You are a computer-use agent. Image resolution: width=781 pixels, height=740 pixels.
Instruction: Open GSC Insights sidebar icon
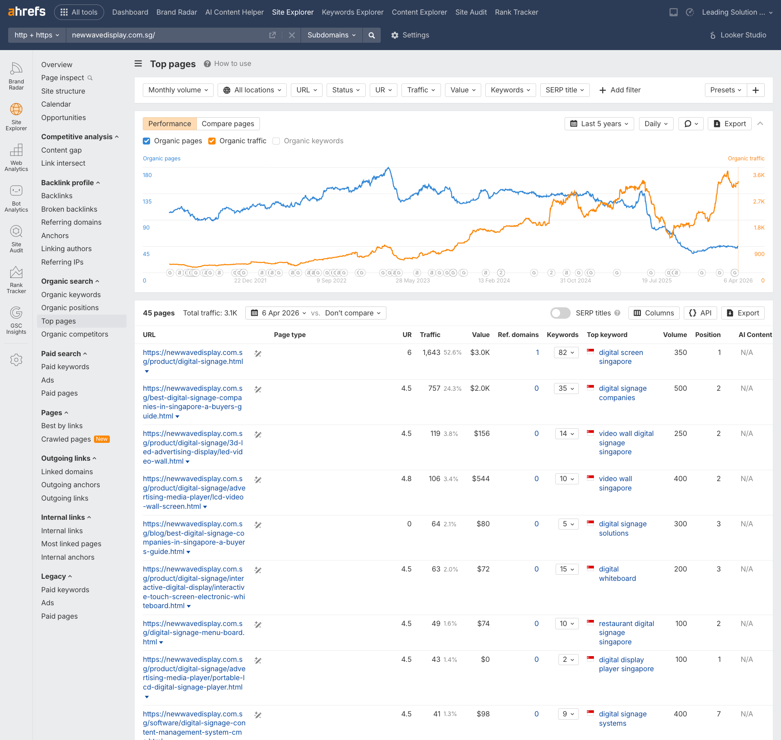tap(16, 320)
